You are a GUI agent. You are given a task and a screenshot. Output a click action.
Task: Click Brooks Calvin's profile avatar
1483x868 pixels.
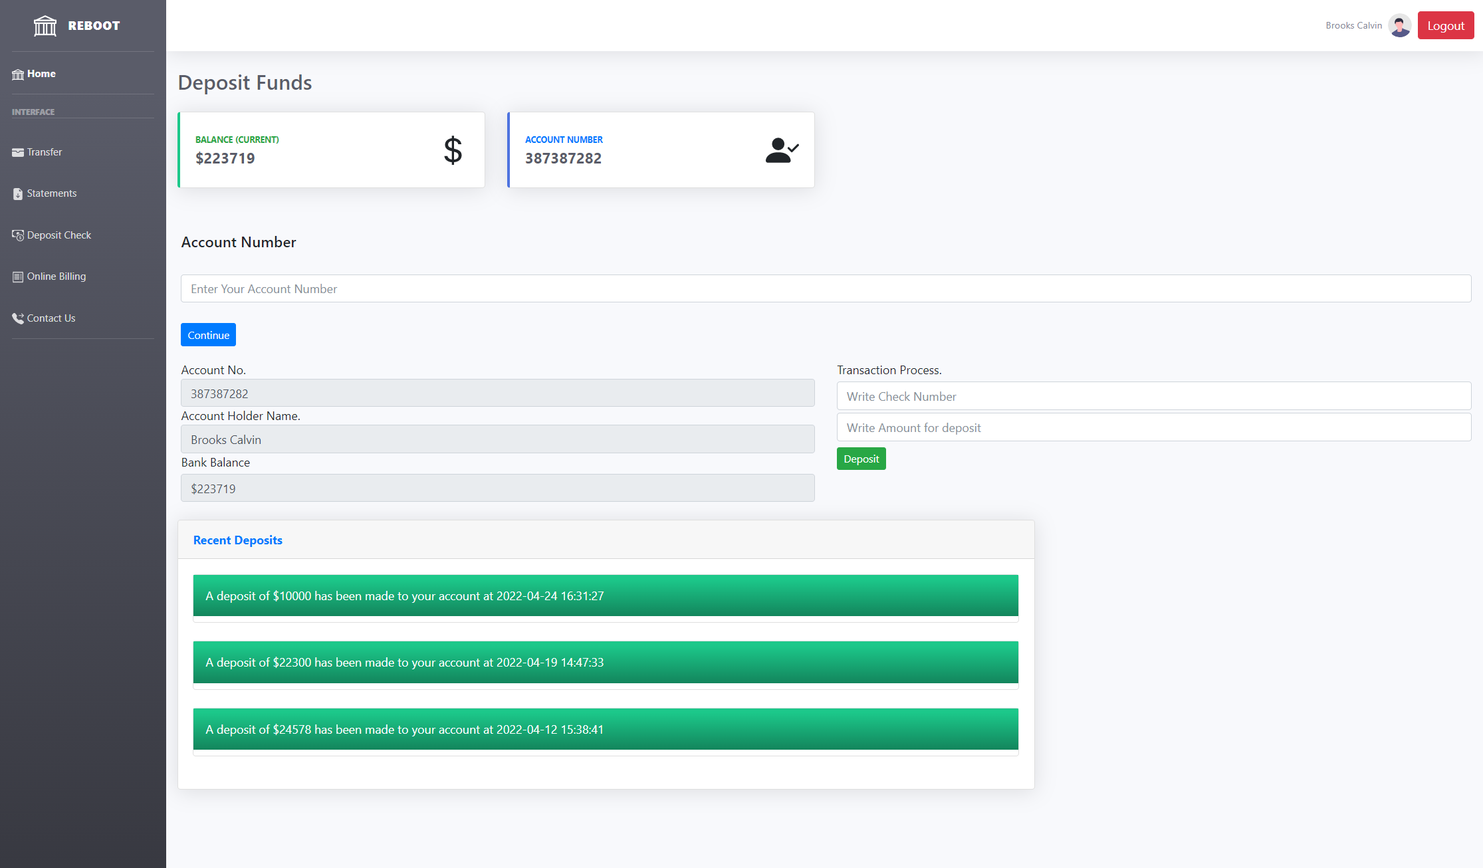point(1400,26)
